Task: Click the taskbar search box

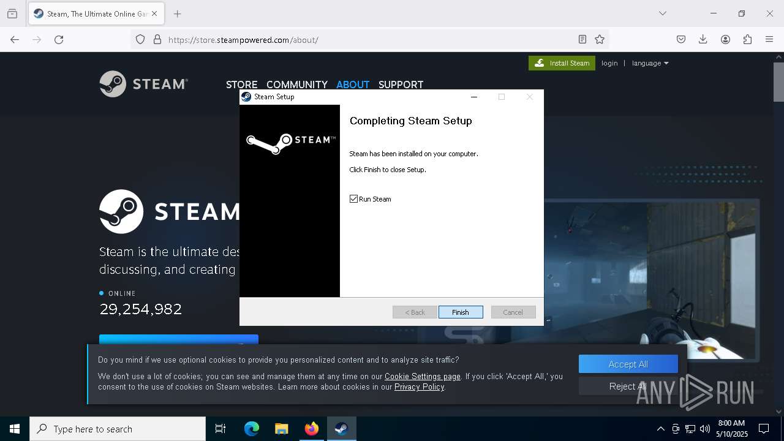Action: (118, 429)
